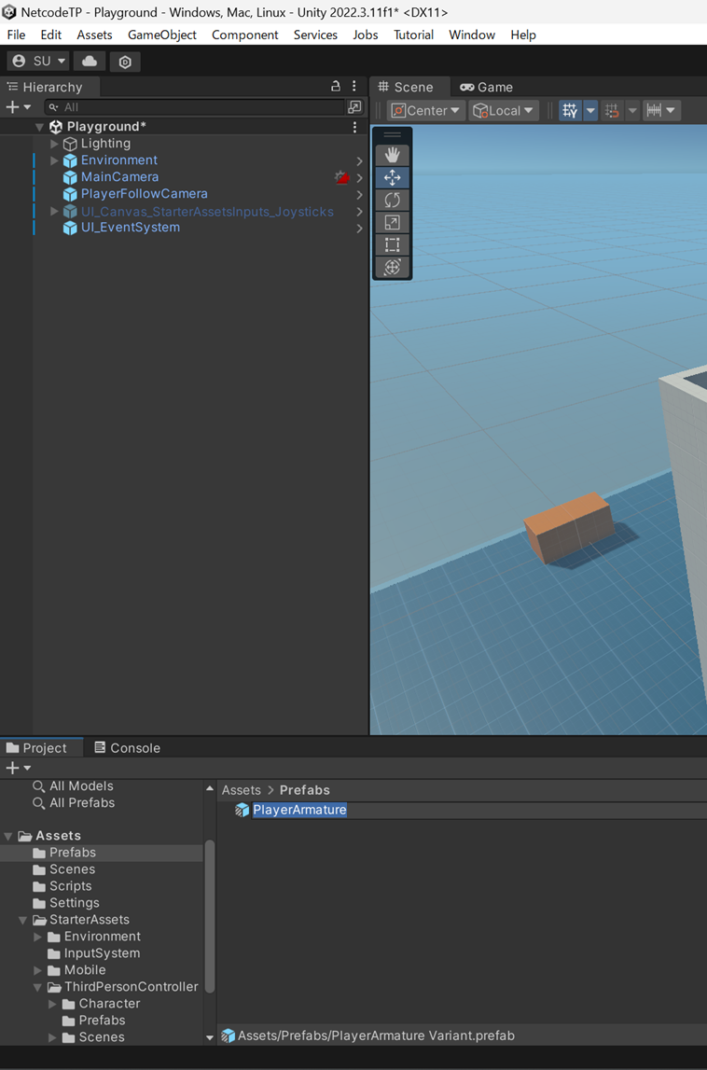Expand the Environment object in Hierarchy
707x1070 pixels.
54,160
